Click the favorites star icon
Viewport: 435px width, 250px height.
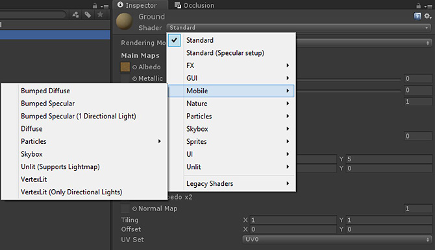click(100, 14)
